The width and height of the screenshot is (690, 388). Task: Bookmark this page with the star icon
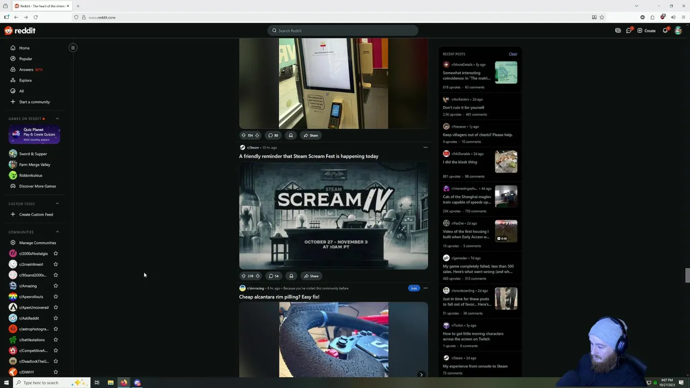click(x=602, y=17)
